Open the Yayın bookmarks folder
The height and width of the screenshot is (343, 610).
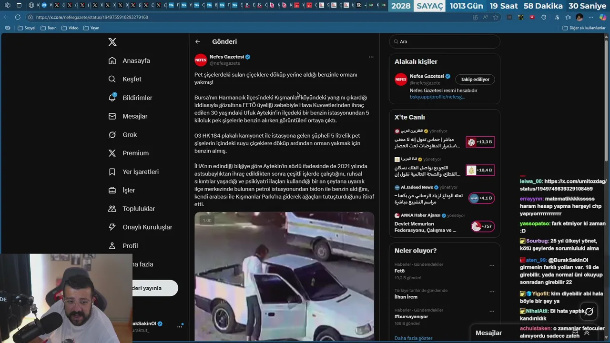[91, 28]
